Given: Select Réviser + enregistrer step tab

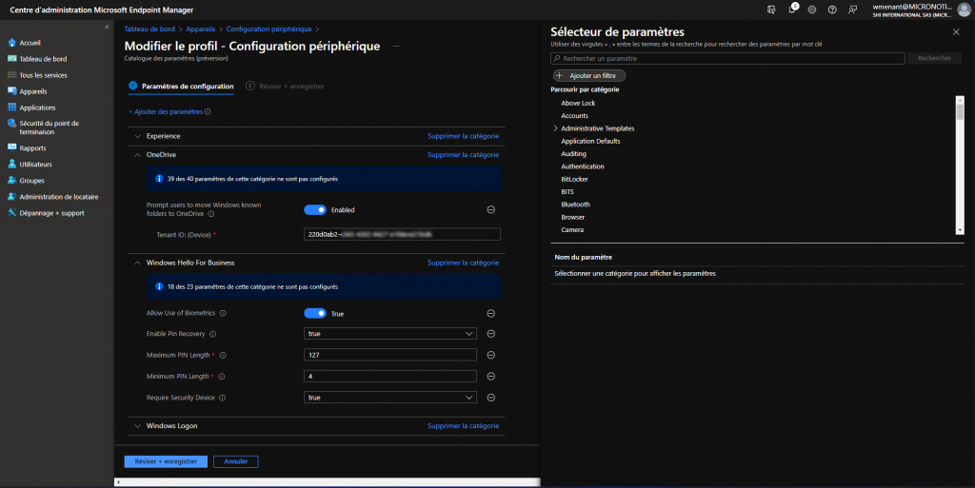Looking at the screenshot, I should click(x=285, y=87).
